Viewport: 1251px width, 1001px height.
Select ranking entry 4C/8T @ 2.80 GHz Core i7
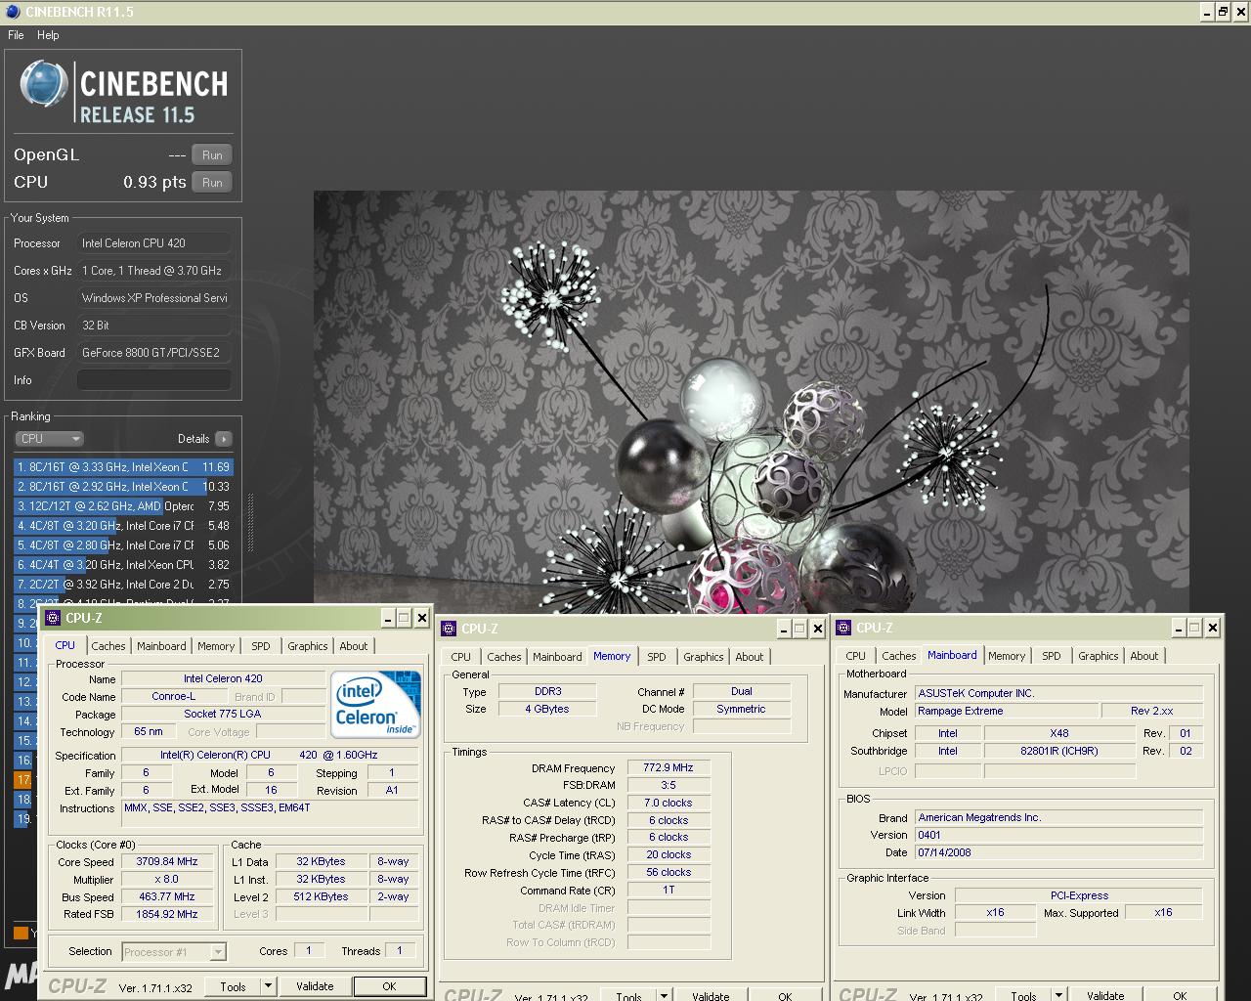(x=123, y=545)
